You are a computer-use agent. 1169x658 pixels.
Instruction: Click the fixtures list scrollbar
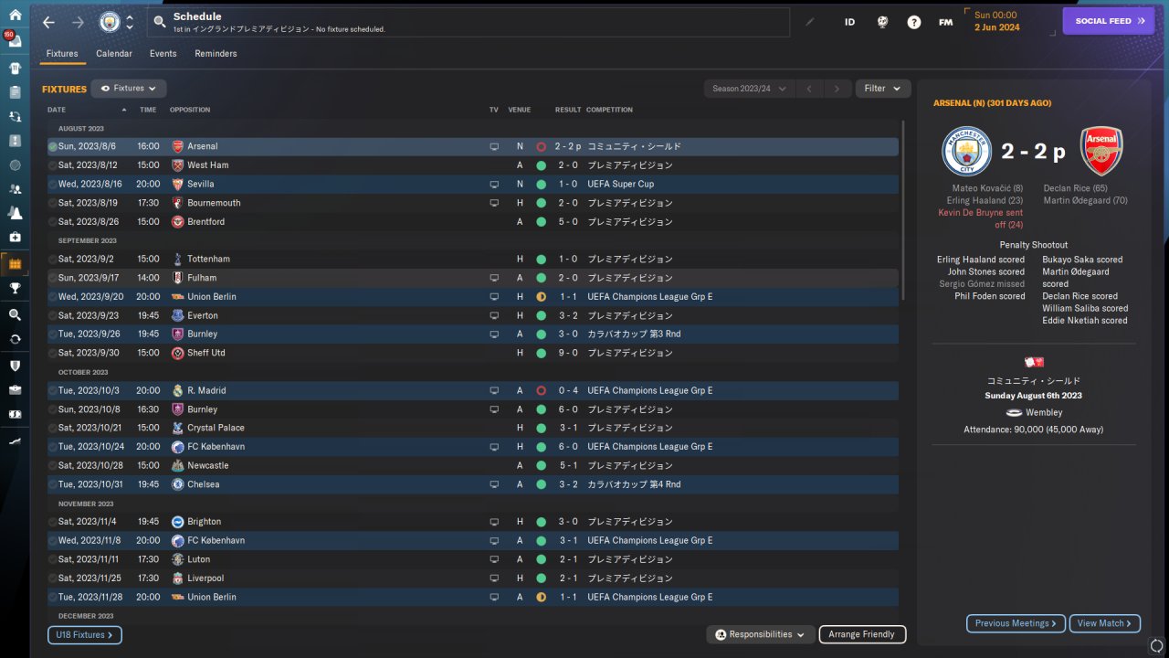point(902,210)
